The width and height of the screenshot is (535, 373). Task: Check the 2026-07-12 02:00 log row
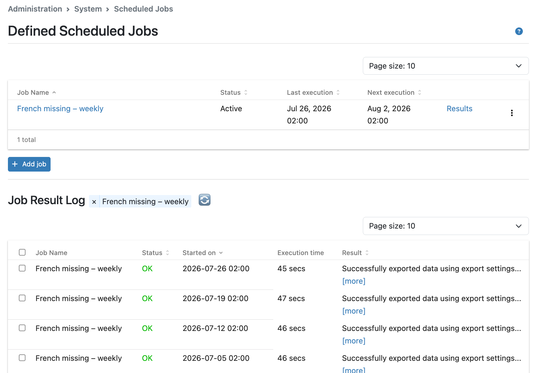click(x=22, y=328)
